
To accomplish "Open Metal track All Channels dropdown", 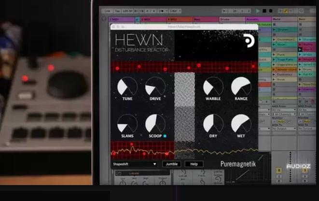I will 284,114.
